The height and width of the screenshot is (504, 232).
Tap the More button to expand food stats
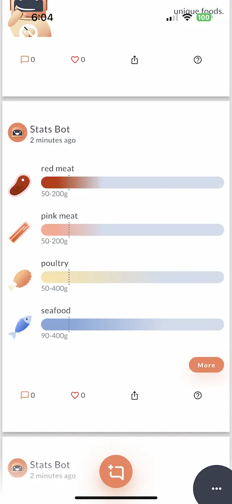(x=206, y=365)
